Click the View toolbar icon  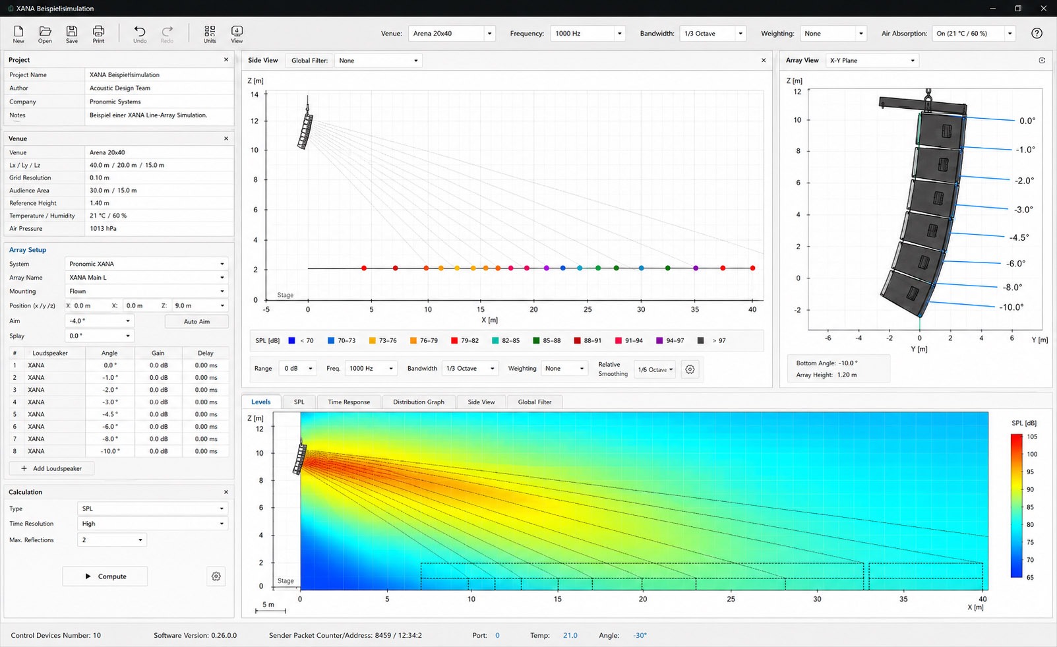click(237, 34)
